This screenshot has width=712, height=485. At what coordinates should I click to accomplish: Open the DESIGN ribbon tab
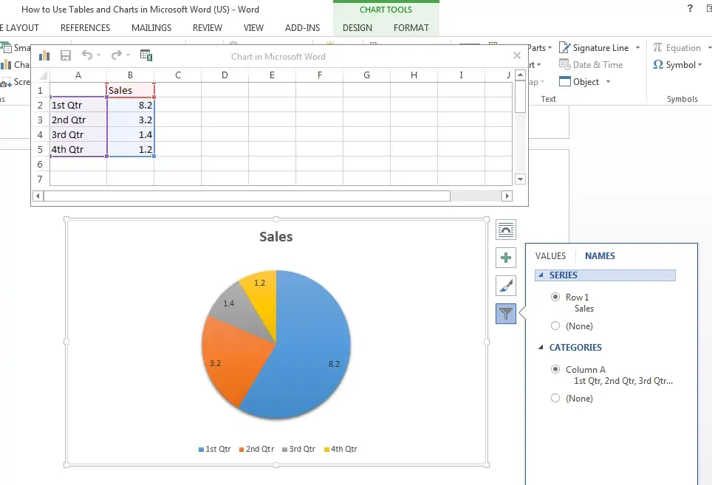(357, 28)
